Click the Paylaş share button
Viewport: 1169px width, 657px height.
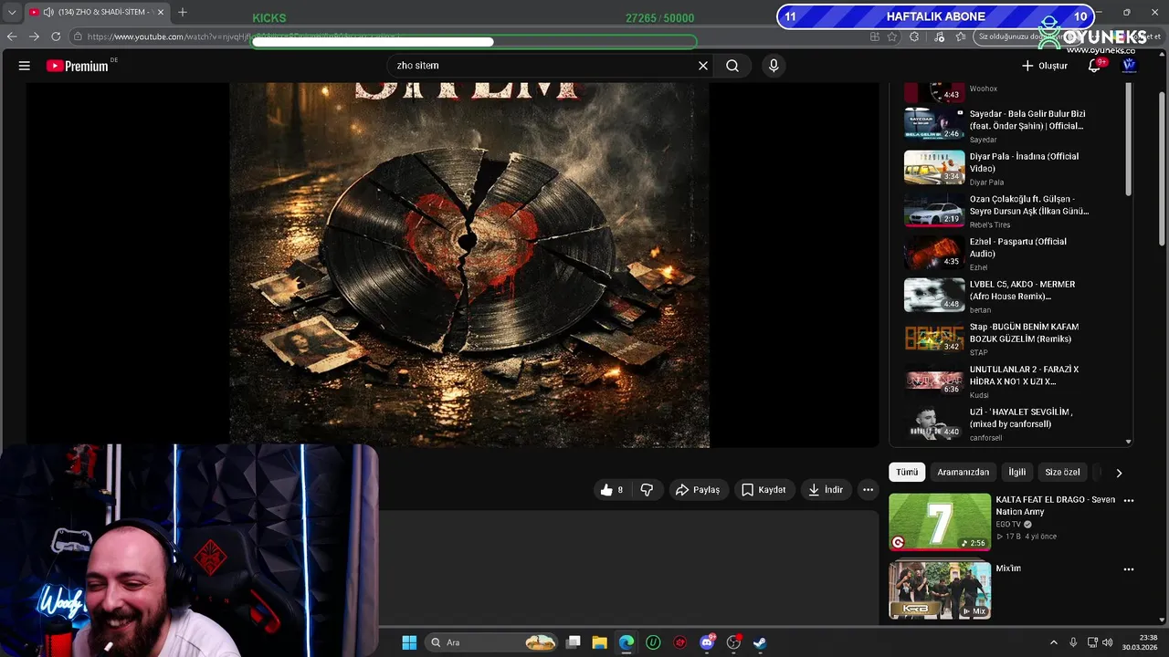[698, 490]
